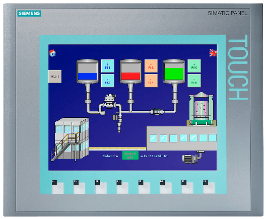Select the blue tank level indicator
Screen dimensions: 266x219
pyautogui.click(x=87, y=71)
